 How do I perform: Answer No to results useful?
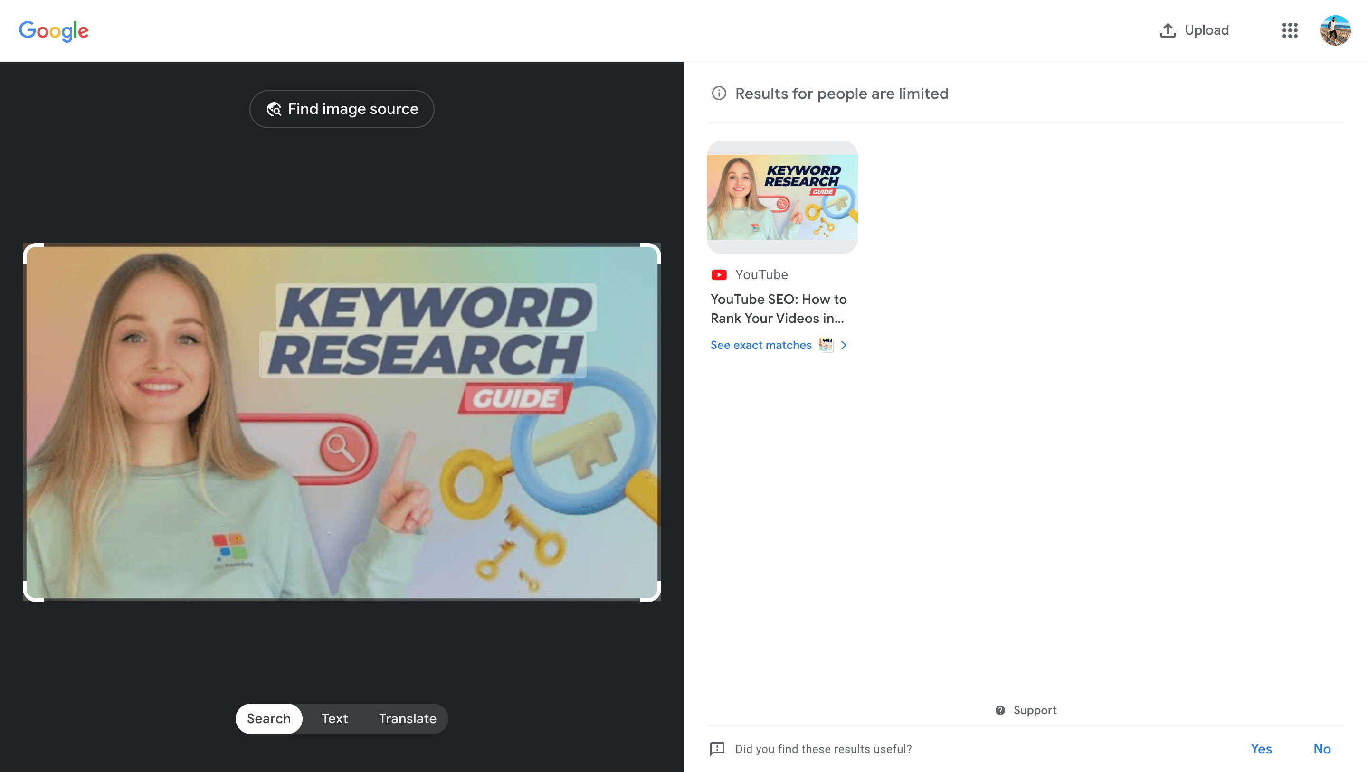1322,749
